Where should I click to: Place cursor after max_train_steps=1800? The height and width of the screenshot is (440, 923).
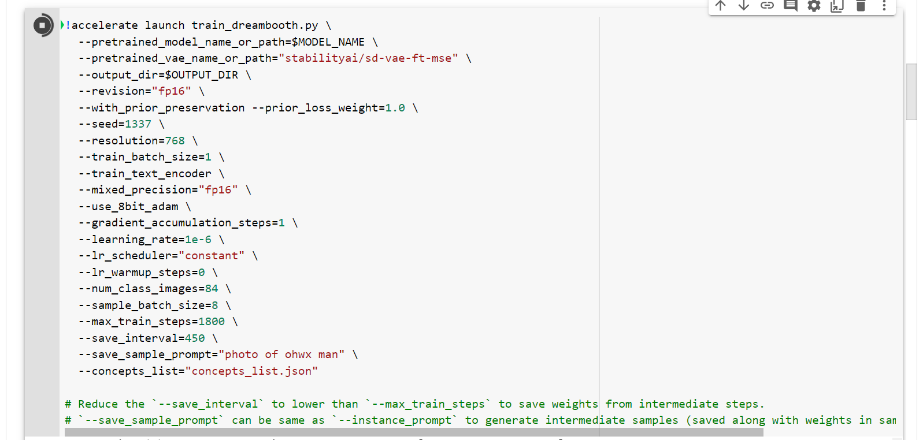(x=225, y=322)
